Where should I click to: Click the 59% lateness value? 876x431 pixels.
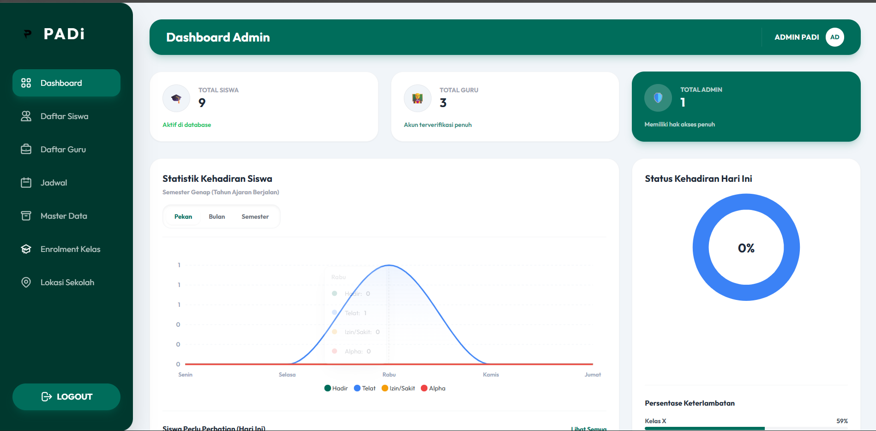pos(842,421)
